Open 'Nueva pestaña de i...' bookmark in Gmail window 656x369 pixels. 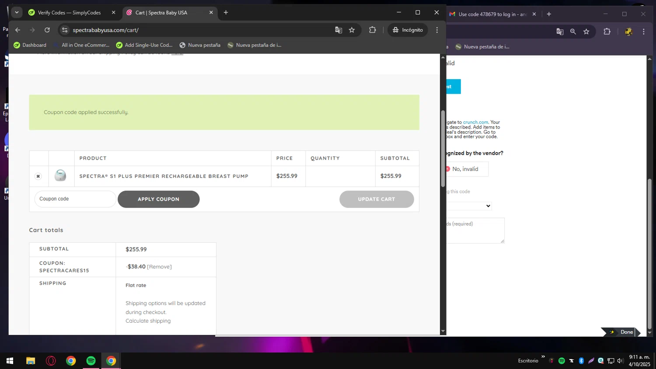coord(482,47)
